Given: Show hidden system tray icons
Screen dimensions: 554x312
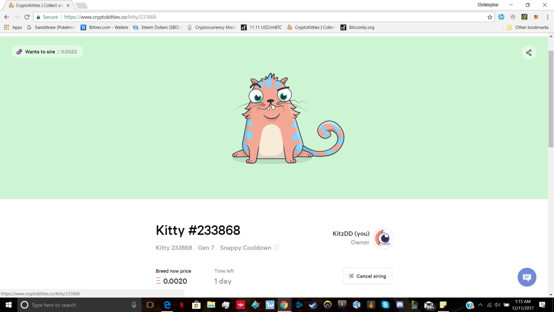Looking at the screenshot, I should click(x=480, y=305).
